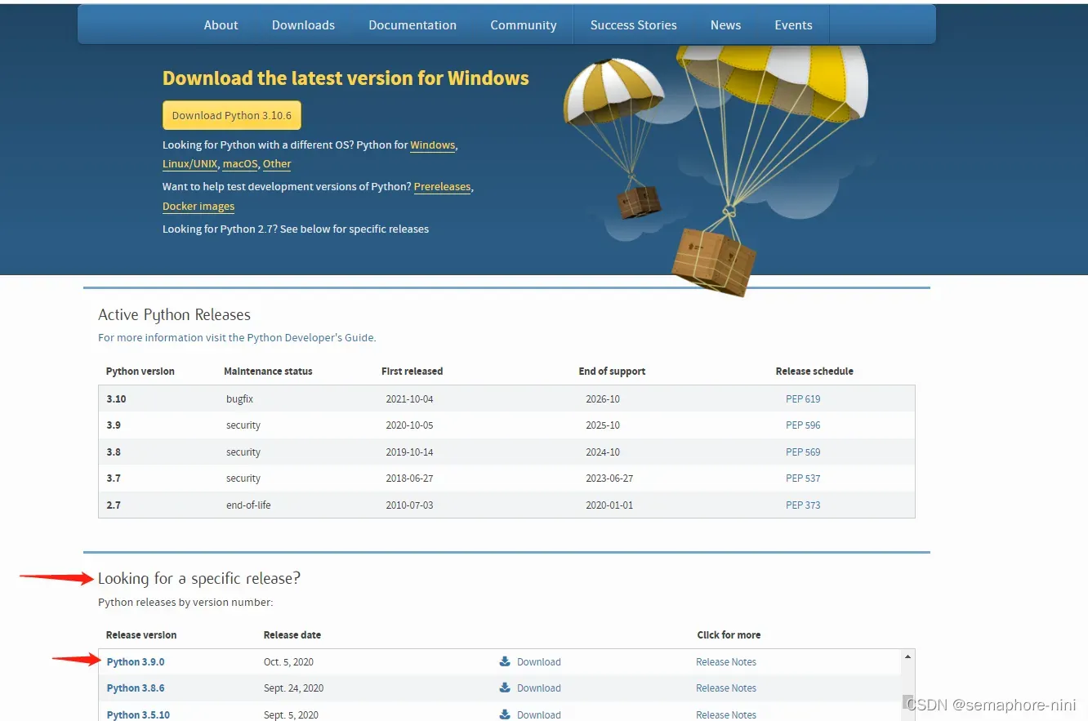1088x721 pixels.
Task: Click end of support date 2023-06-27
Action: click(x=609, y=478)
